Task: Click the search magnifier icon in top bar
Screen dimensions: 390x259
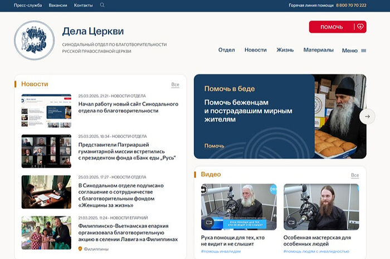Action: 102,5
